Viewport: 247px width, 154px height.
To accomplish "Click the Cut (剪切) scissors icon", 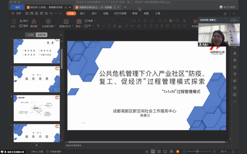I will (x=21, y=21).
